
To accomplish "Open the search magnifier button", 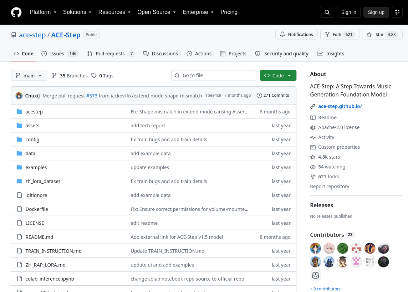I will tap(327, 12).
